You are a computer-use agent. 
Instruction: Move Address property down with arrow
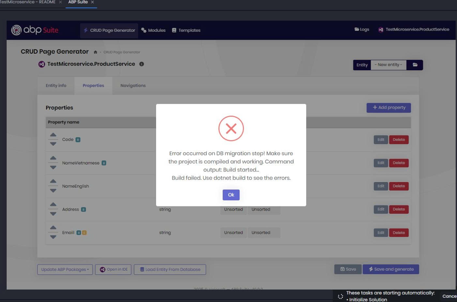(x=53, y=214)
